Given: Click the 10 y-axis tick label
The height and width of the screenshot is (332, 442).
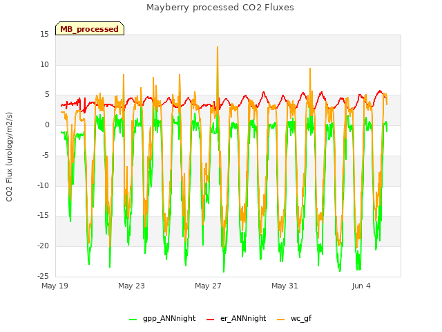Looking at the screenshot, I should coord(44,64).
